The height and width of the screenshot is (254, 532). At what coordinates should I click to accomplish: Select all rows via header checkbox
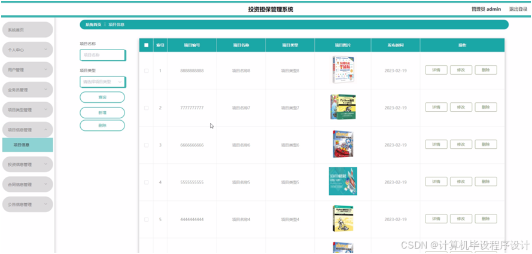pyautogui.click(x=146, y=45)
